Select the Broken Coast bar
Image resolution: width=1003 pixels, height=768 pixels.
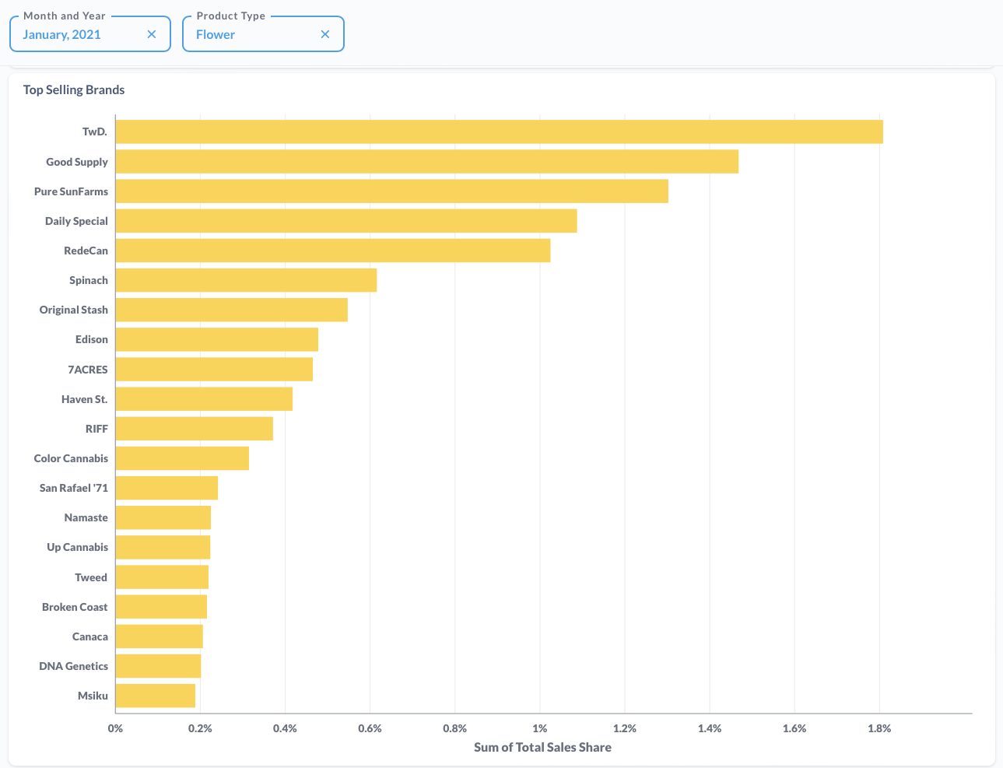[161, 607]
